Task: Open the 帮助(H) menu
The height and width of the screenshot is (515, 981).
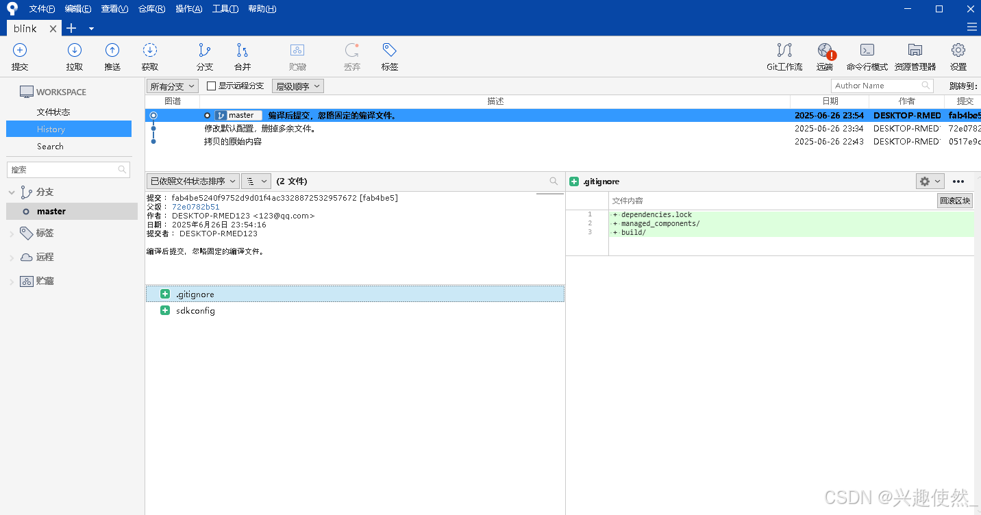Action: click(262, 9)
